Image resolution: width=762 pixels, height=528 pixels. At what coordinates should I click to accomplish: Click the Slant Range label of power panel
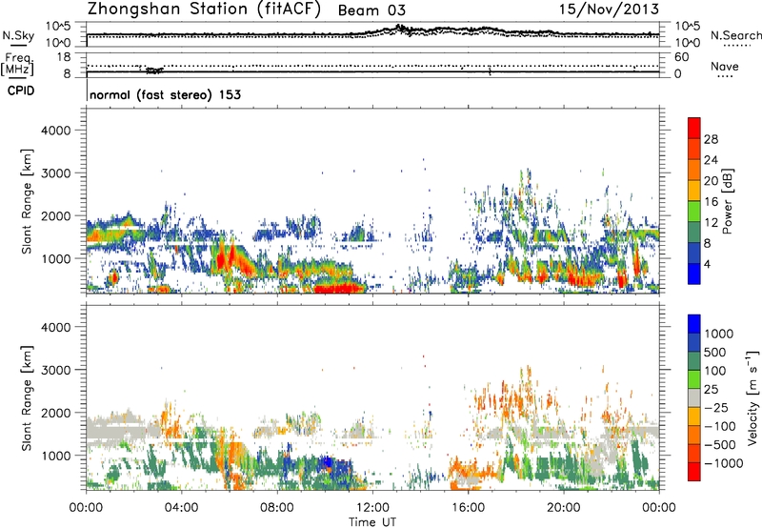(27, 201)
